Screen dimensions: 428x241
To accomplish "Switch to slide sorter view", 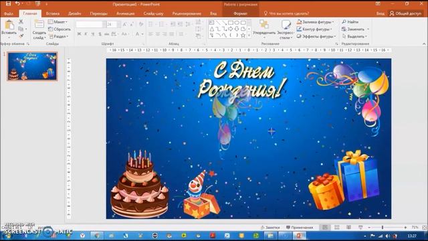I will pyautogui.click(x=337, y=228).
